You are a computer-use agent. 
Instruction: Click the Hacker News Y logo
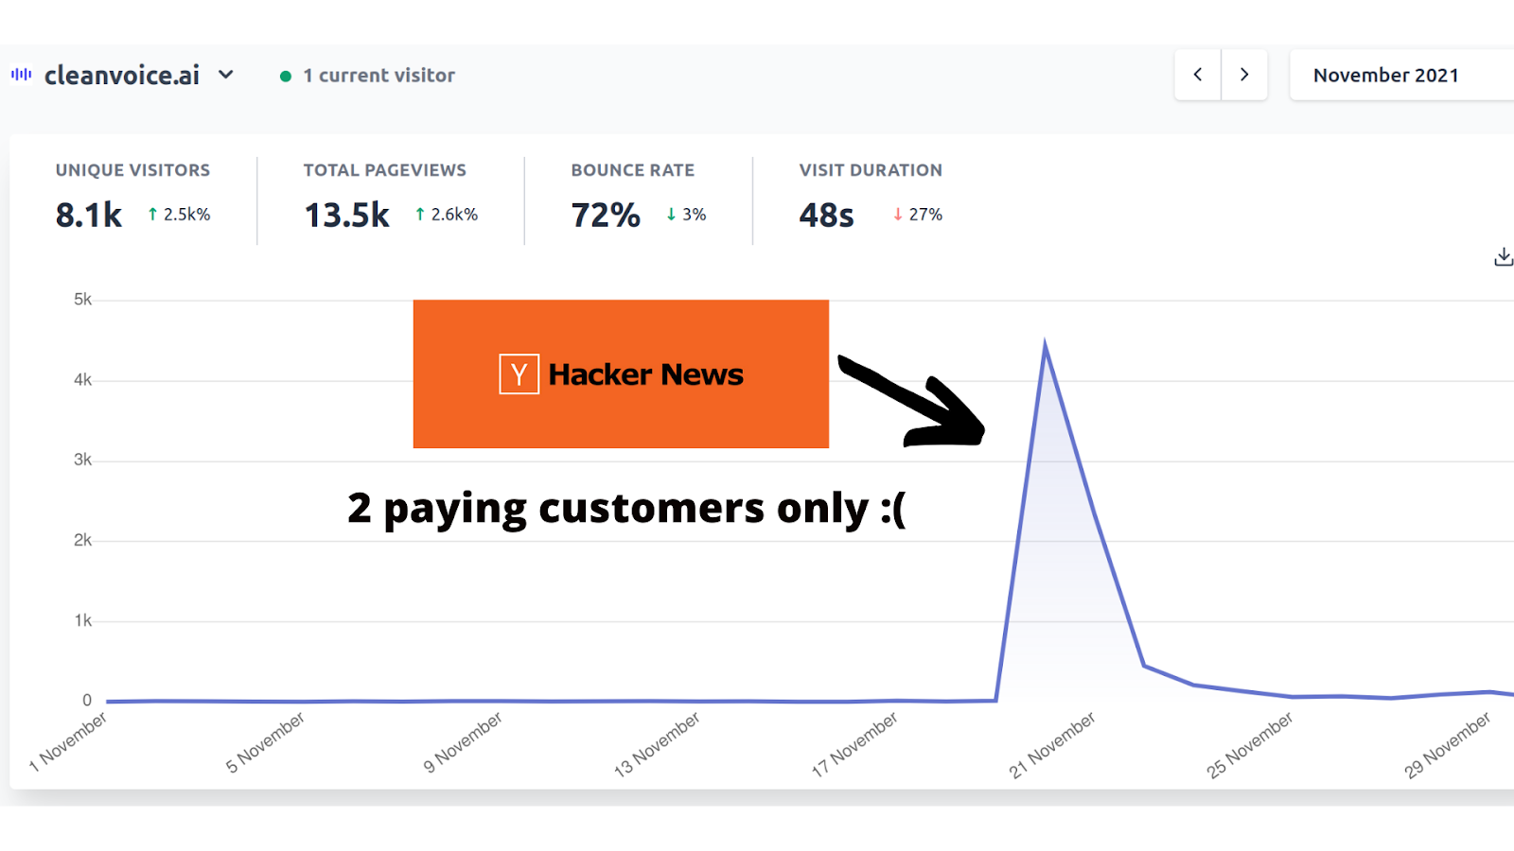point(519,374)
